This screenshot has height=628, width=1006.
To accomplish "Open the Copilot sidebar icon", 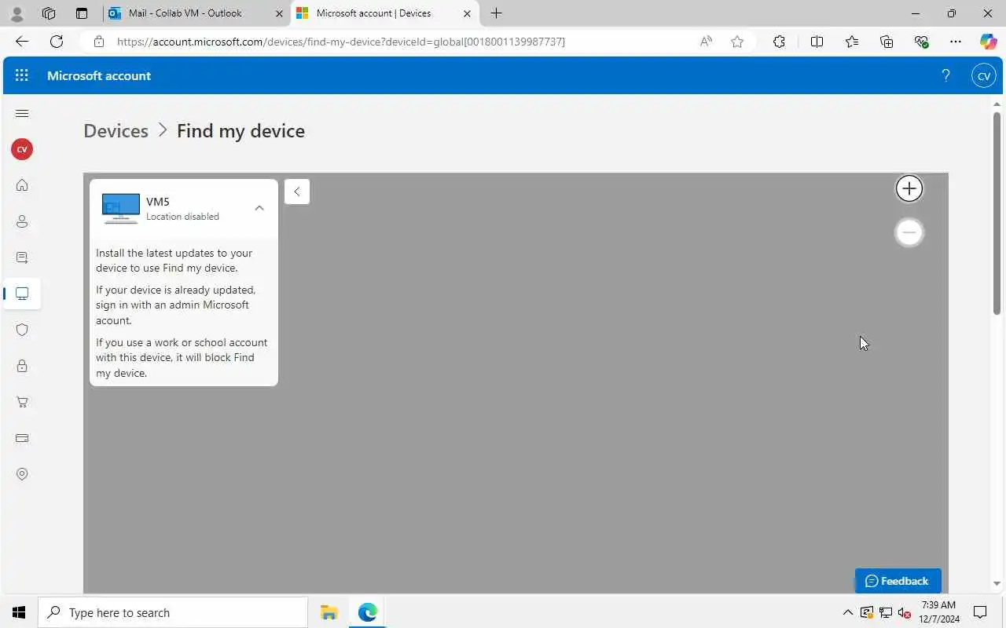I will (988, 42).
